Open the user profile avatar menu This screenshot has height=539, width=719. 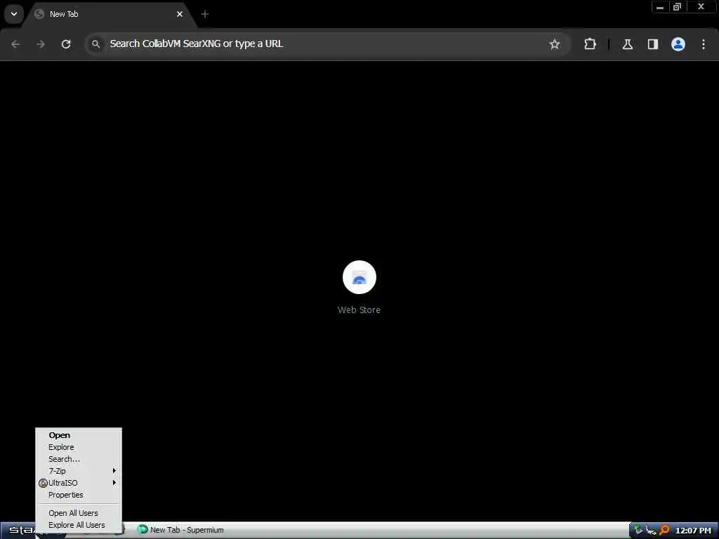pos(678,44)
